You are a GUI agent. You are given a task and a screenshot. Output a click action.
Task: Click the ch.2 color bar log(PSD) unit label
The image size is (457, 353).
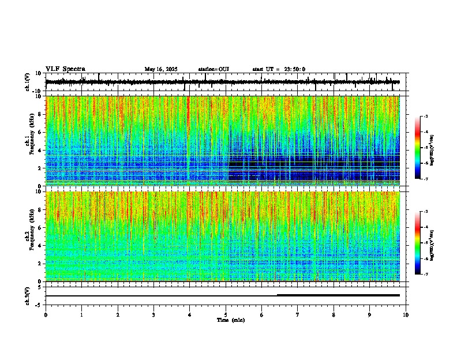click(432, 246)
